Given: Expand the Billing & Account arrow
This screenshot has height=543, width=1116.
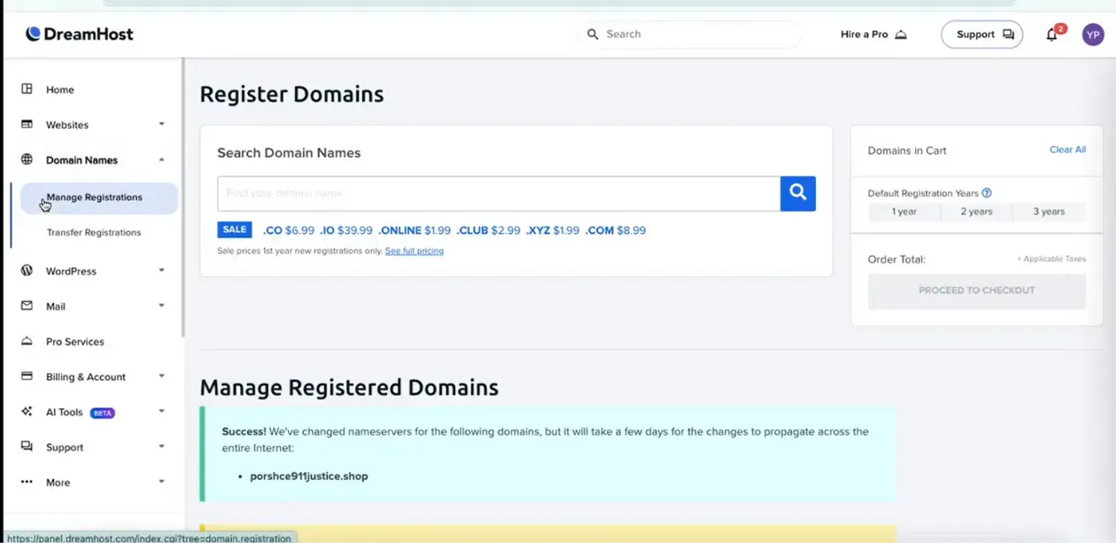Looking at the screenshot, I should [x=161, y=376].
